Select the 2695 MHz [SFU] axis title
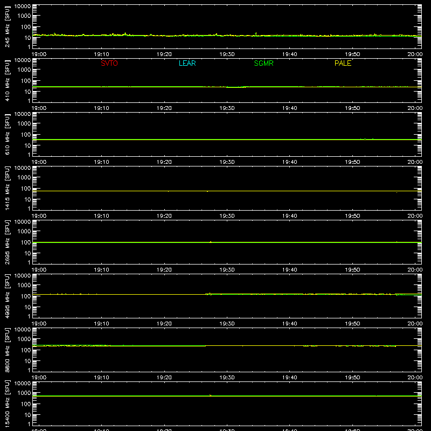The image size is (431, 431). pos(8,242)
